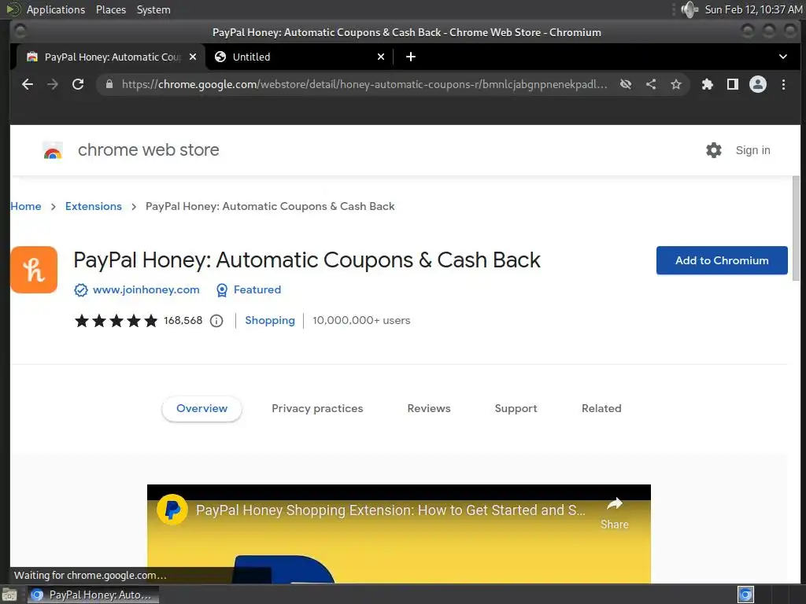This screenshot has height=604, width=806.
Task: Open the Reviews tab
Action: [x=429, y=409]
